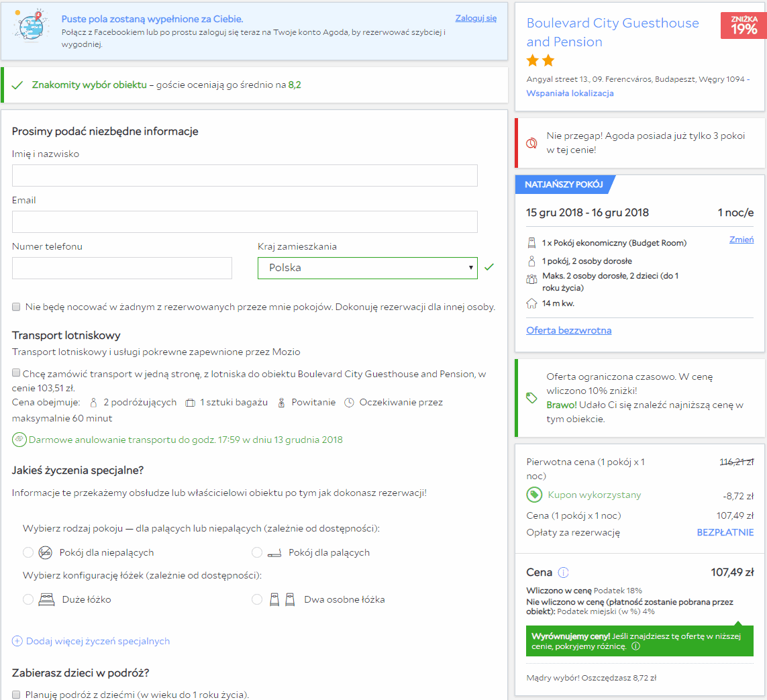
Task: Click the date range 15 gru 2018 - 16 gru 2018
Action: [587, 213]
